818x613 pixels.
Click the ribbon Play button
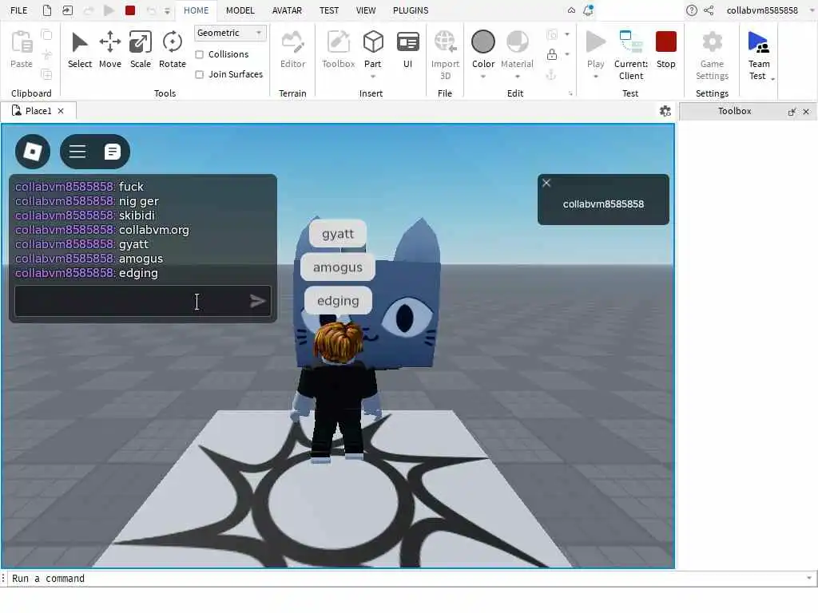tap(595, 49)
